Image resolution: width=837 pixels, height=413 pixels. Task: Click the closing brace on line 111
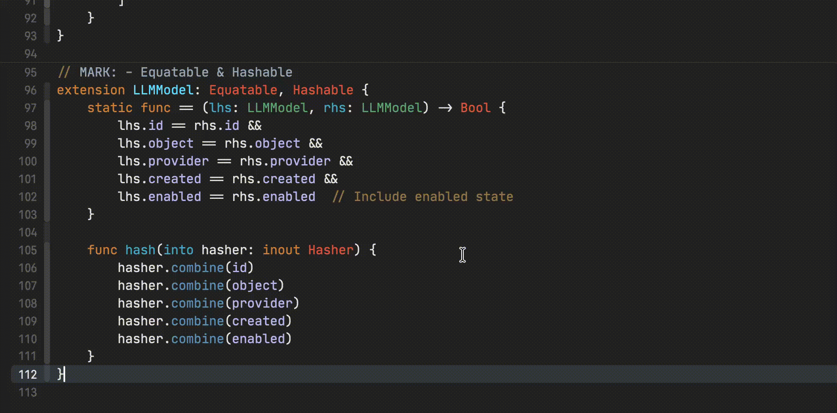[91, 356]
